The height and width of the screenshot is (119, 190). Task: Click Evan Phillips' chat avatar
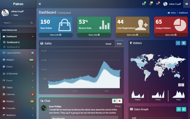click(x=44, y=108)
